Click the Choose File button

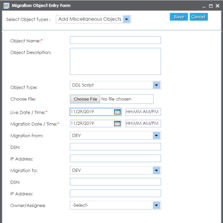pyautogui.click(x=85, y=99)
